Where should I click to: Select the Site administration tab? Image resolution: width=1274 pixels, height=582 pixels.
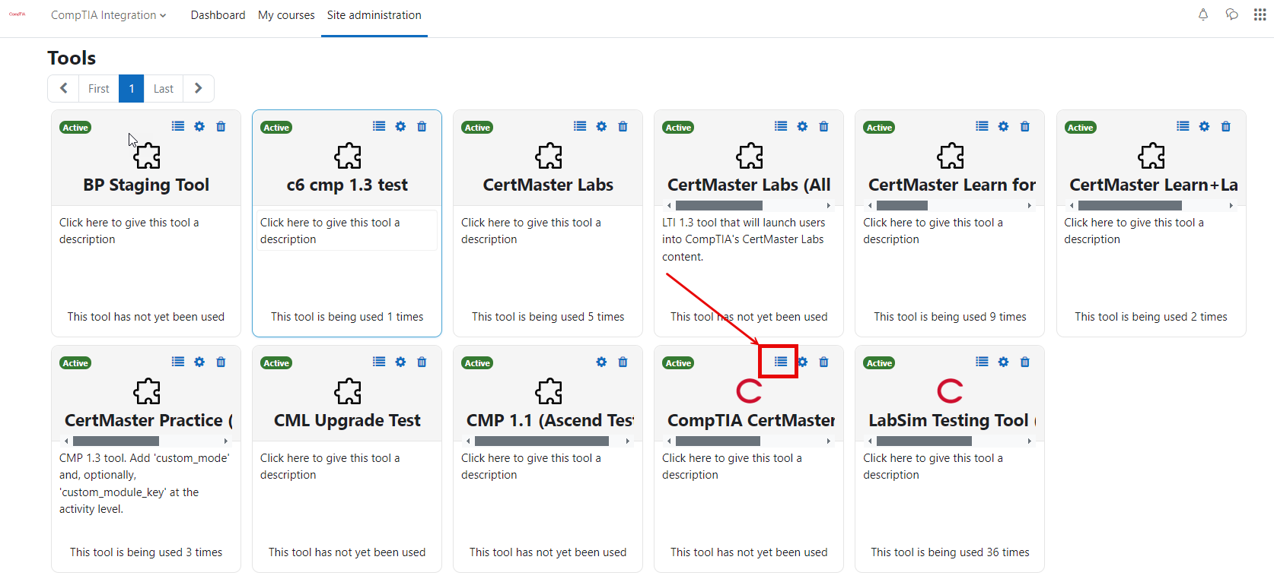[374, 15]
